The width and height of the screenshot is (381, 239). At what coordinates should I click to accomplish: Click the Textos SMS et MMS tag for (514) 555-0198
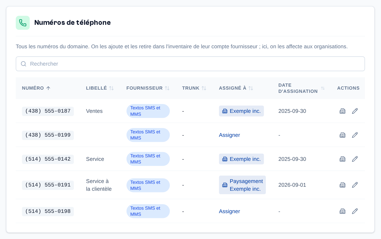(148, 211)
